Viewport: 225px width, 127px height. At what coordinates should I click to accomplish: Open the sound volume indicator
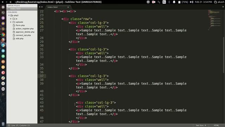pyautogui.click(x=191, y=2)
